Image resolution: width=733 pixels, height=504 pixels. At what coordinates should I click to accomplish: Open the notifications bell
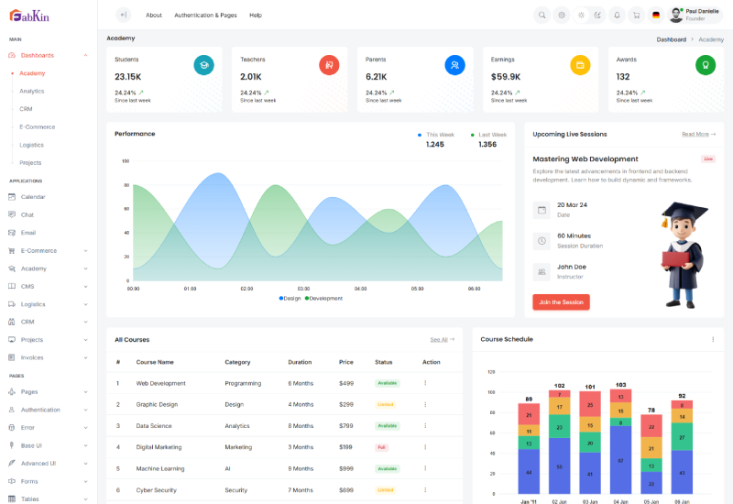[x=617, y=15]
